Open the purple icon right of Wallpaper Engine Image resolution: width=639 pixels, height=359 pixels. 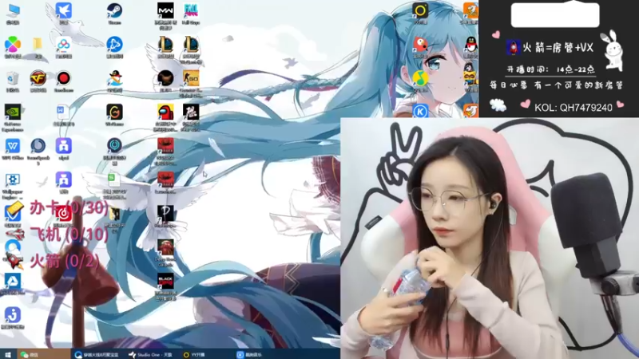(x=64, y=179)
